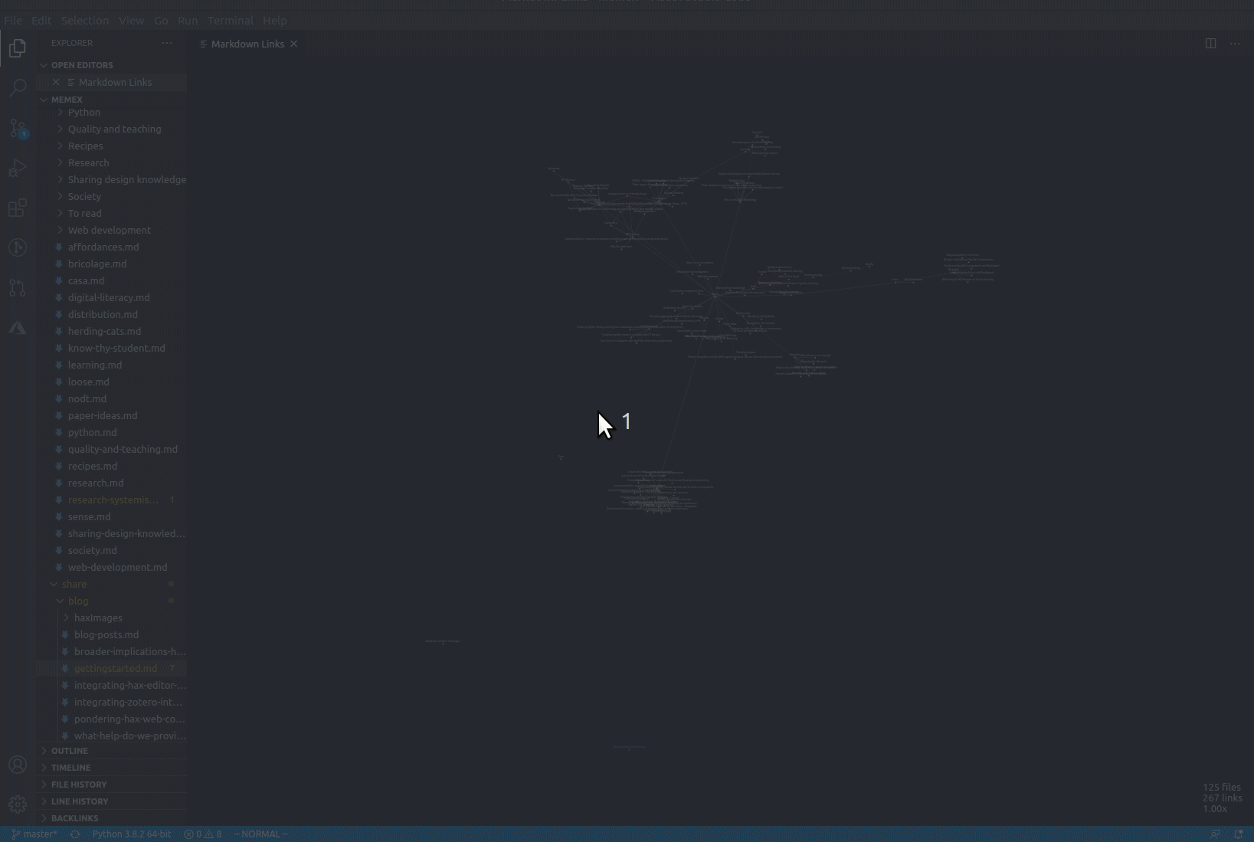The image size is (1254, 842).
Task: Open the Terminal menu
Action: [230, 21]
